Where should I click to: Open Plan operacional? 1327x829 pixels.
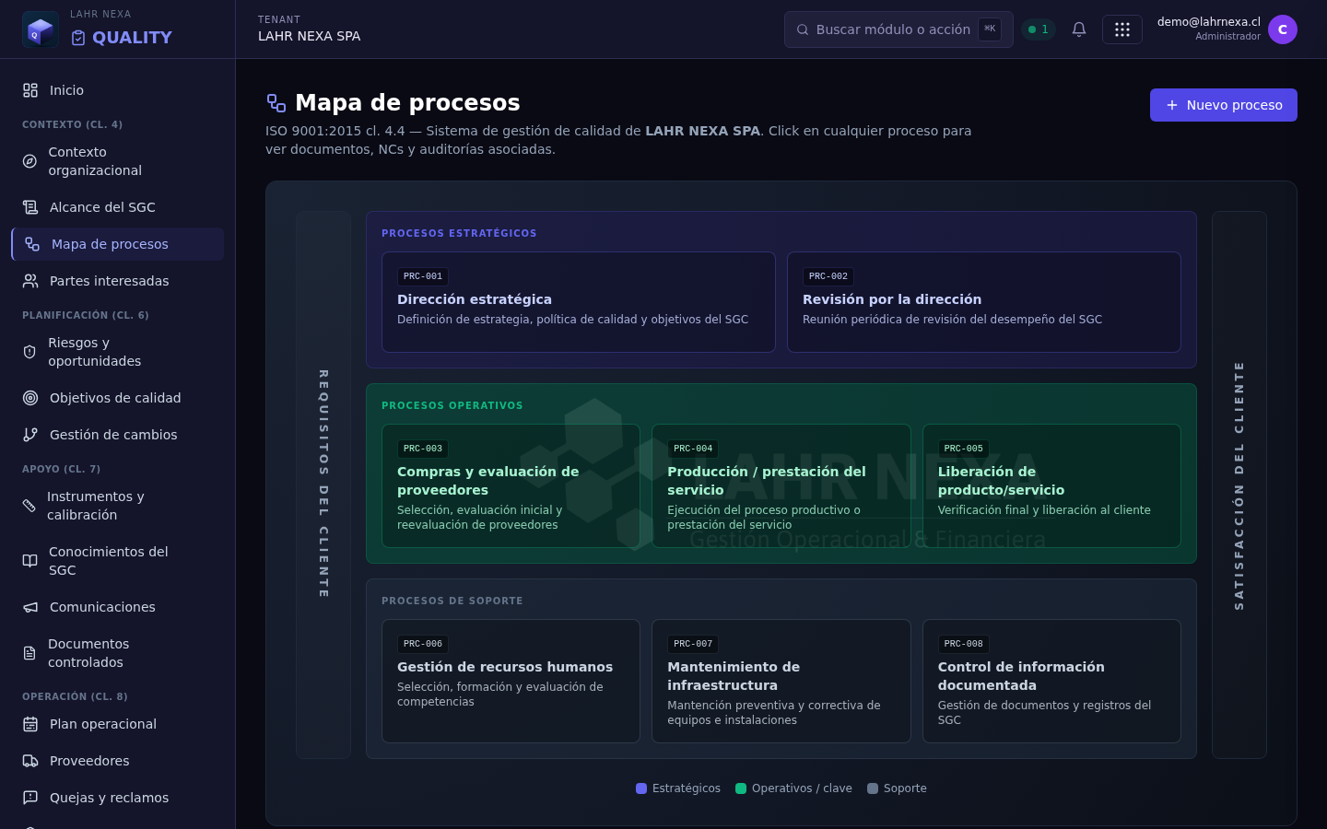pos(117,724)
